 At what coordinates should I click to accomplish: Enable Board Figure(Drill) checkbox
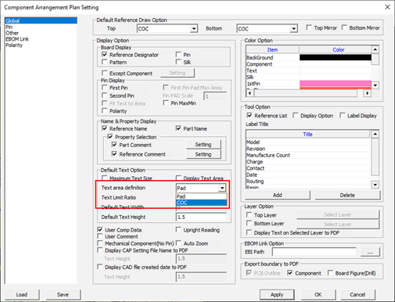[330, 273]
